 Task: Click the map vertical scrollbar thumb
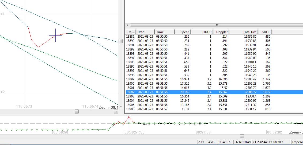pos(121,41)
